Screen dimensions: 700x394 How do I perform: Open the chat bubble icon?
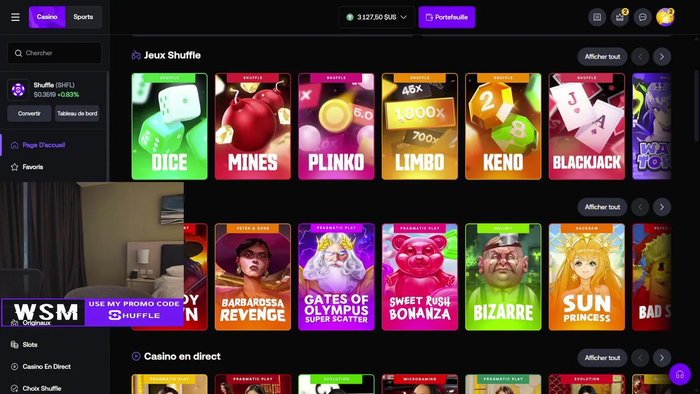(x=643, y=17)
